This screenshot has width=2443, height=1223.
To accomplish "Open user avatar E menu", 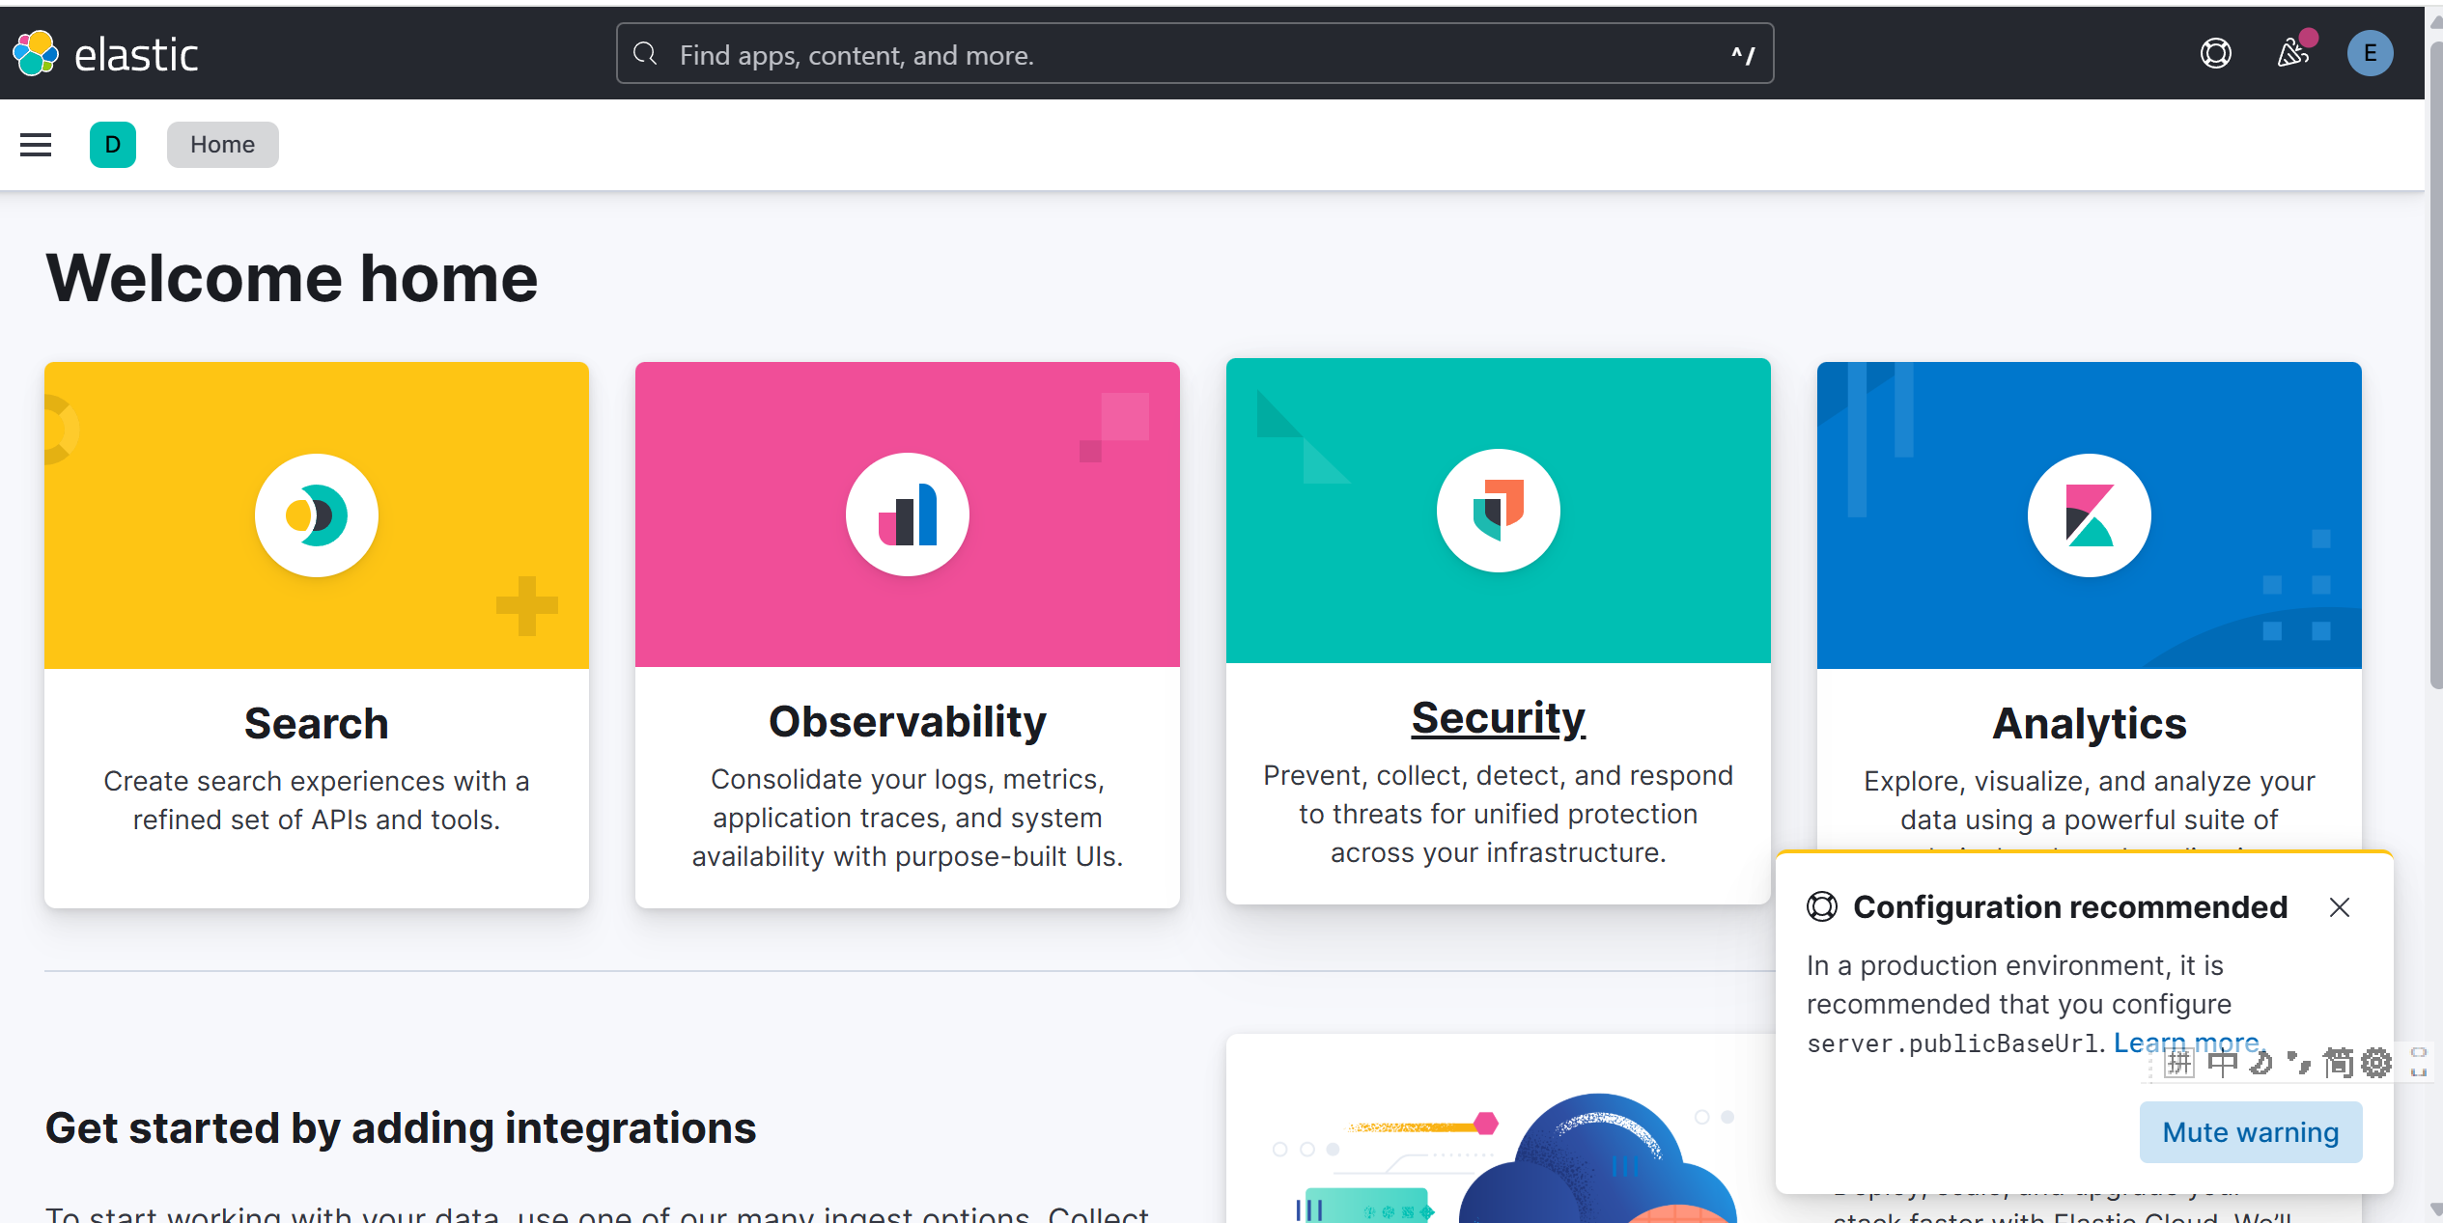I will point(2370,53).
